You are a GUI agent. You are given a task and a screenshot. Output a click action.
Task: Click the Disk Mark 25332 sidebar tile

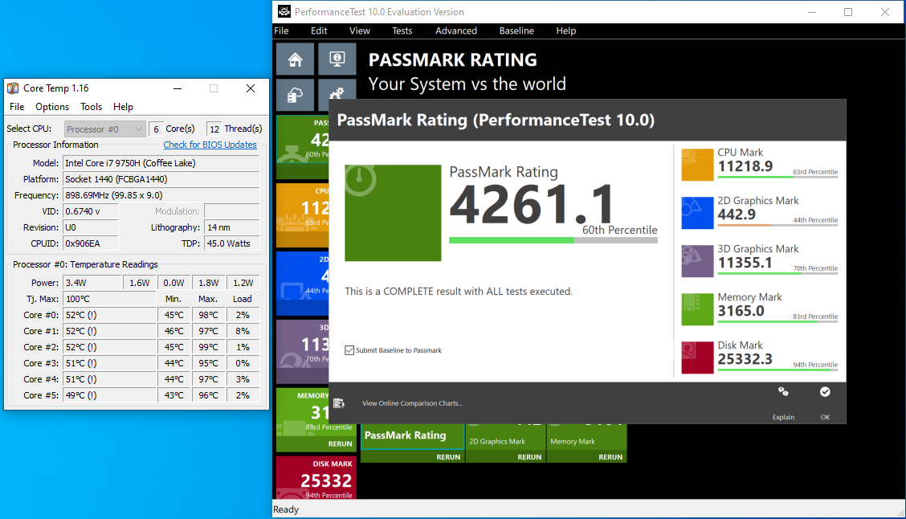click(x=316, y=477)
